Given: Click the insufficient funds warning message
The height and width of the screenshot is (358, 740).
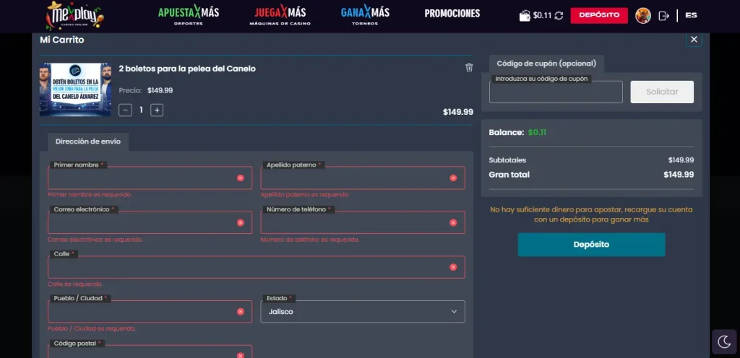Looking at the screenshot, I should click(x=591, y=214).
